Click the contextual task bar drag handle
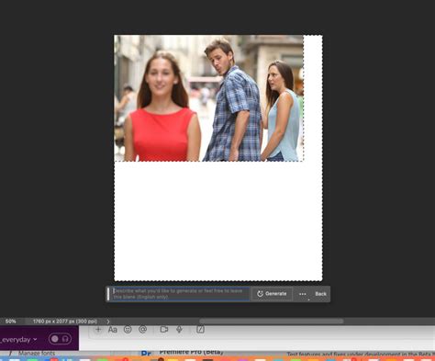The width and height of the screenshot is (435, 361). [108, 294]
